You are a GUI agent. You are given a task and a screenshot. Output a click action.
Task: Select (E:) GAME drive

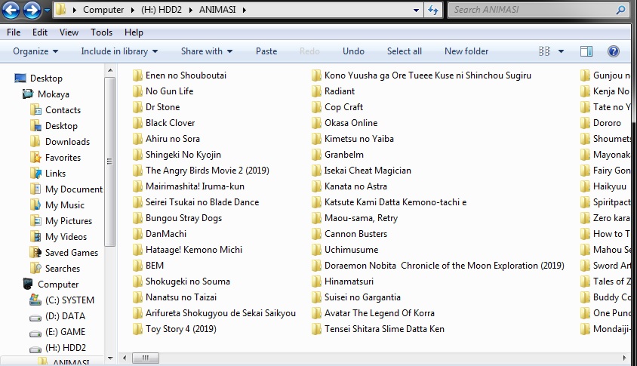click(x=65, y=331)
